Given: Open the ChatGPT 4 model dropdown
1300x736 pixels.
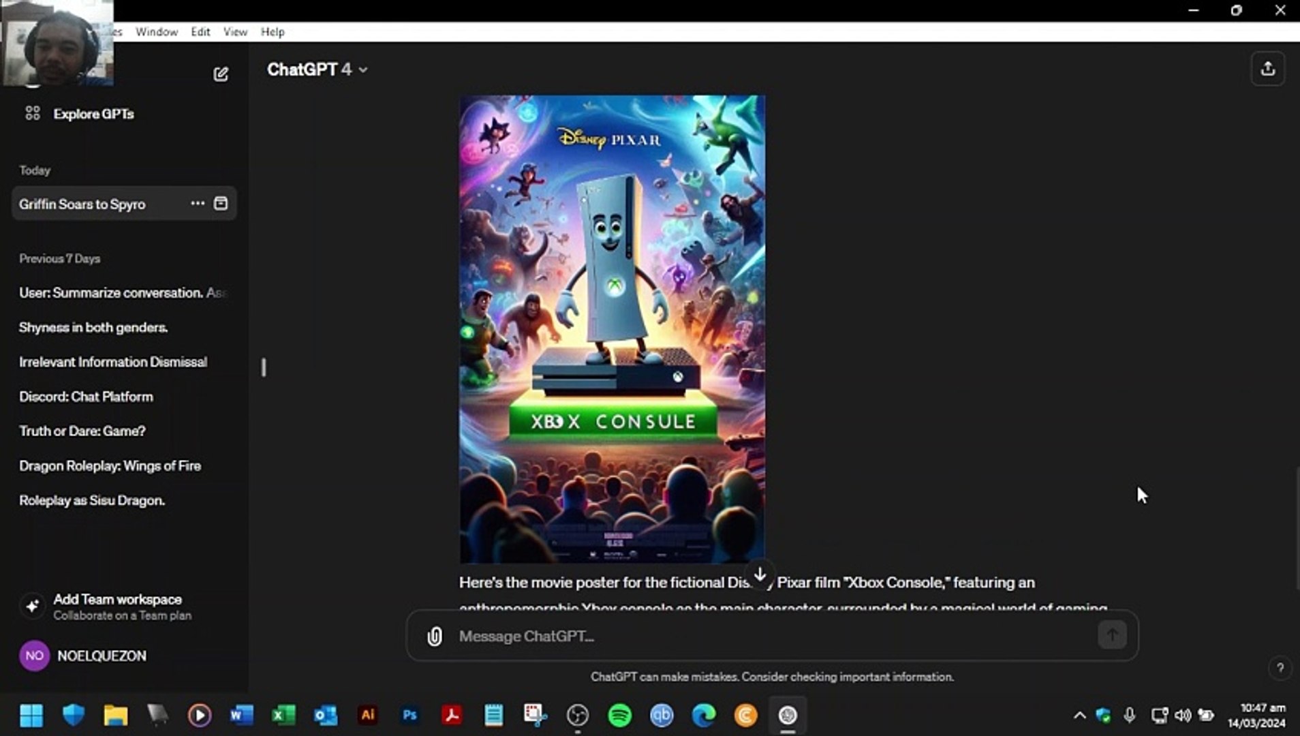Looking at the screenshot, I should [x=318, y=70].
